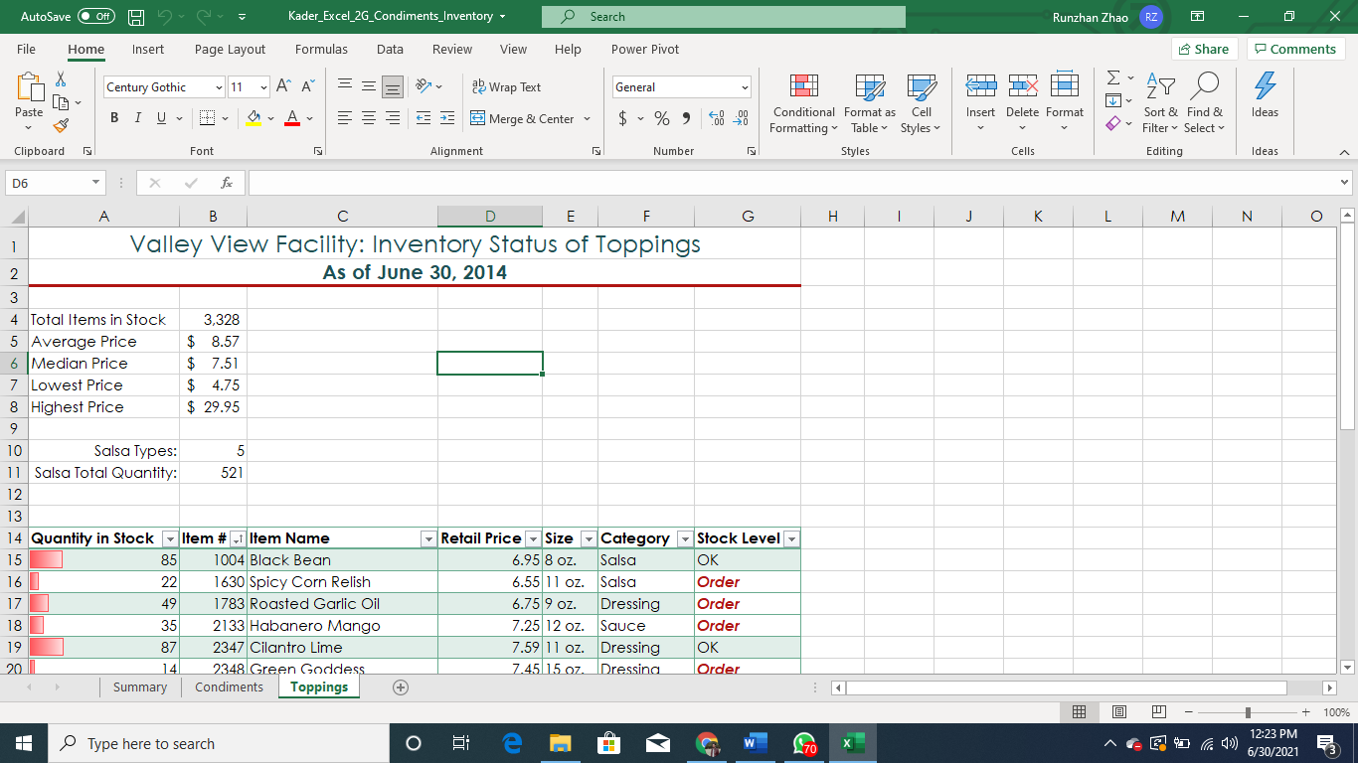Apply Comma Style format
Viewport: 1358px width, 763px height.
coord(687,118)
